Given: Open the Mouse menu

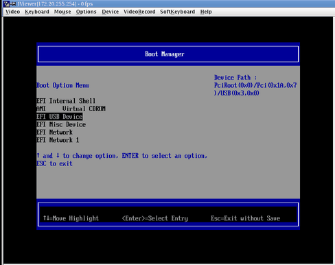Looking at the screenshot, I should coord(62,12).
